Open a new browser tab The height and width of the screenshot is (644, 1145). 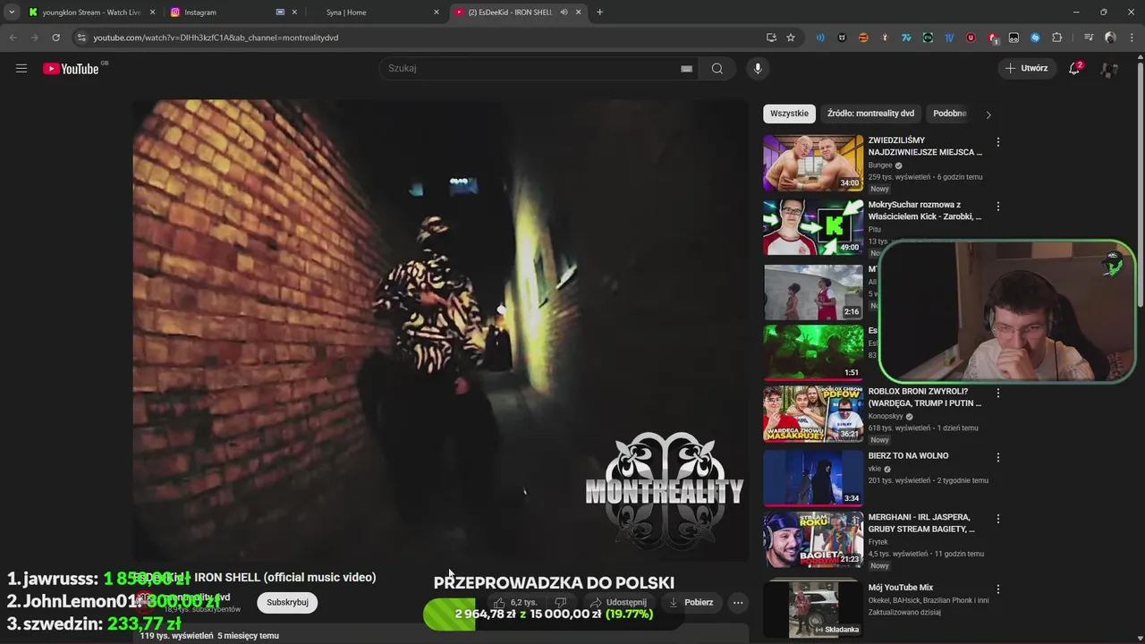point(599,13)
